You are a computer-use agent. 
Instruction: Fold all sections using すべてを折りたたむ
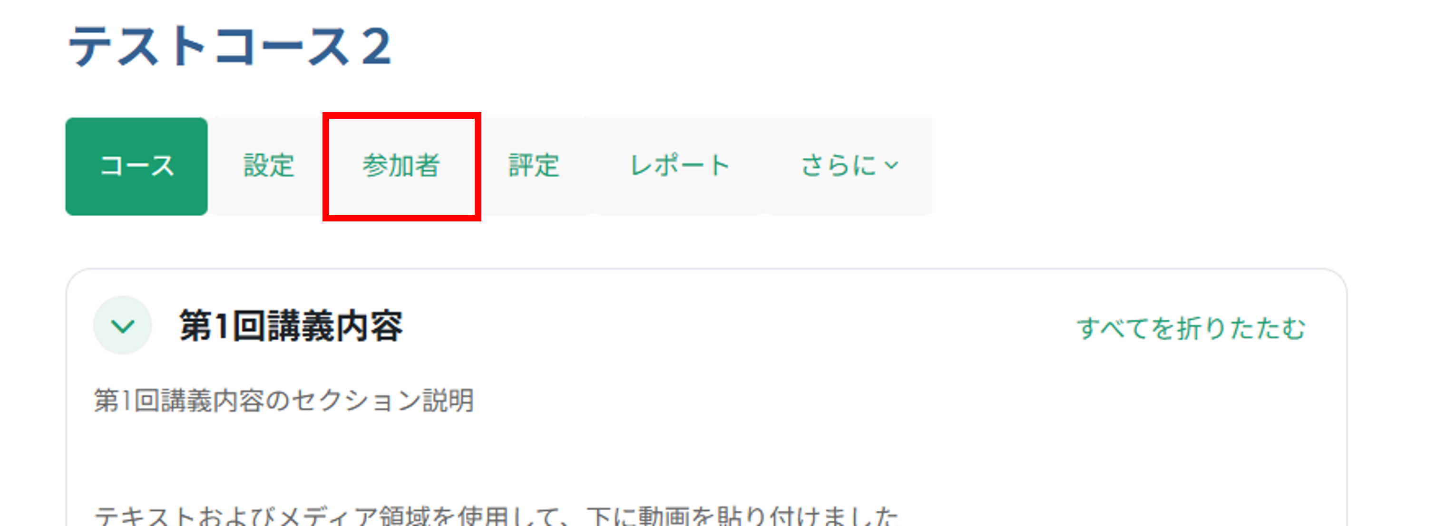point(1191,329)
